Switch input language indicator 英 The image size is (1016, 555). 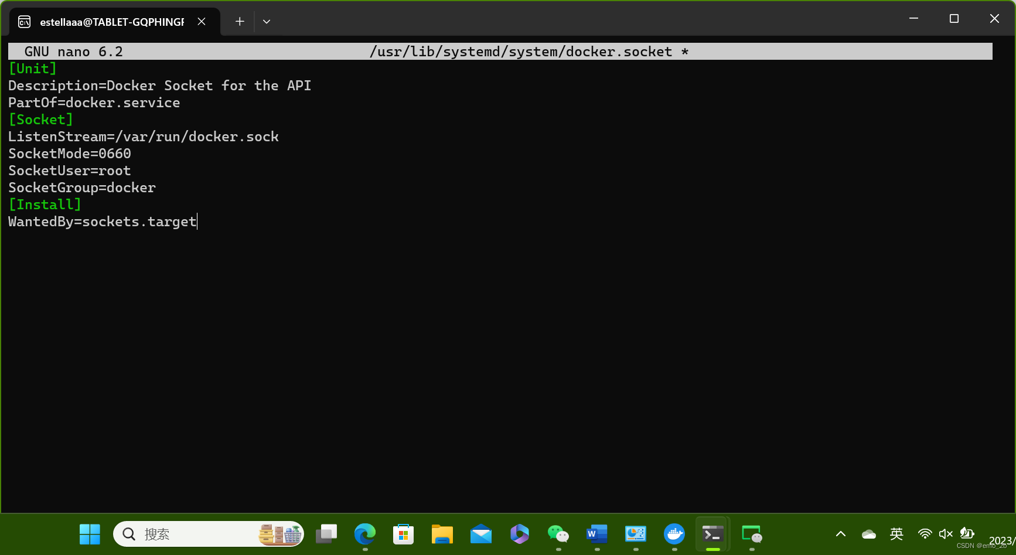pyautogui.click(x=896, y=534)
